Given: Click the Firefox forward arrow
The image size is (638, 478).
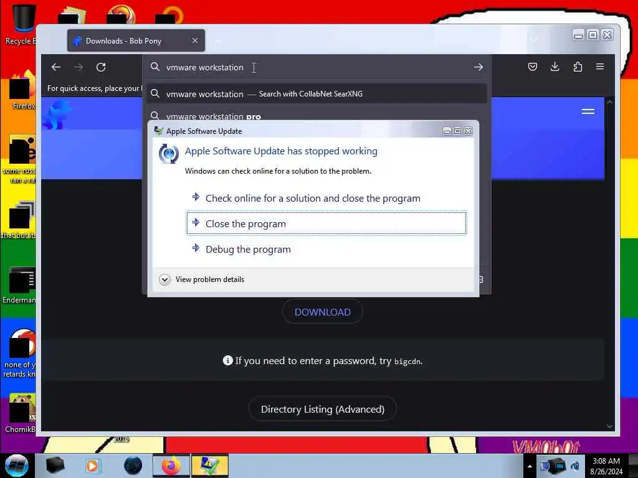Looking at the screenshot, I should click(x=79, y=67).
